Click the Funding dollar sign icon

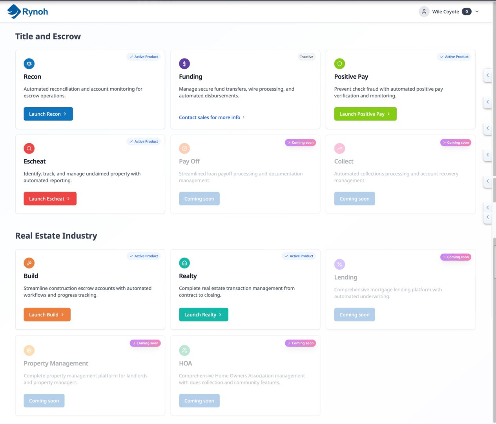[184, 64]
